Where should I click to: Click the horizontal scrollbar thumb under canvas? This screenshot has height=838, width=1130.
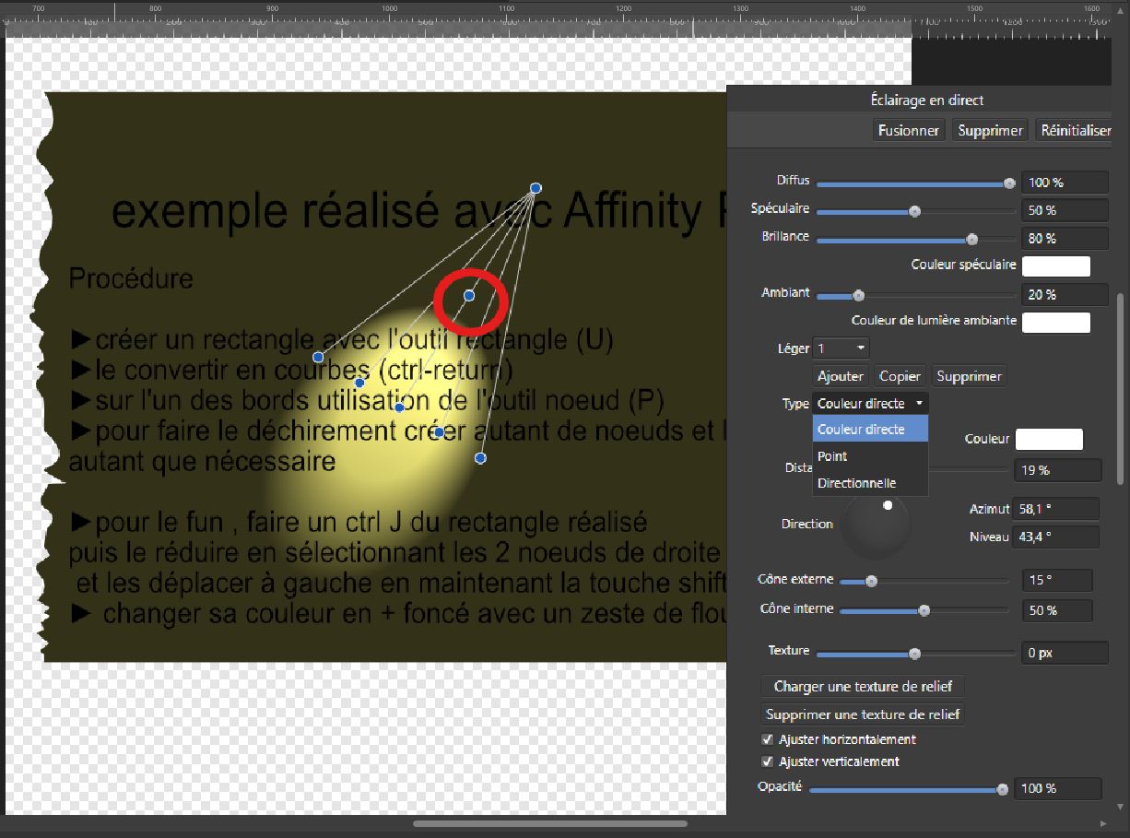click(550, 823)
